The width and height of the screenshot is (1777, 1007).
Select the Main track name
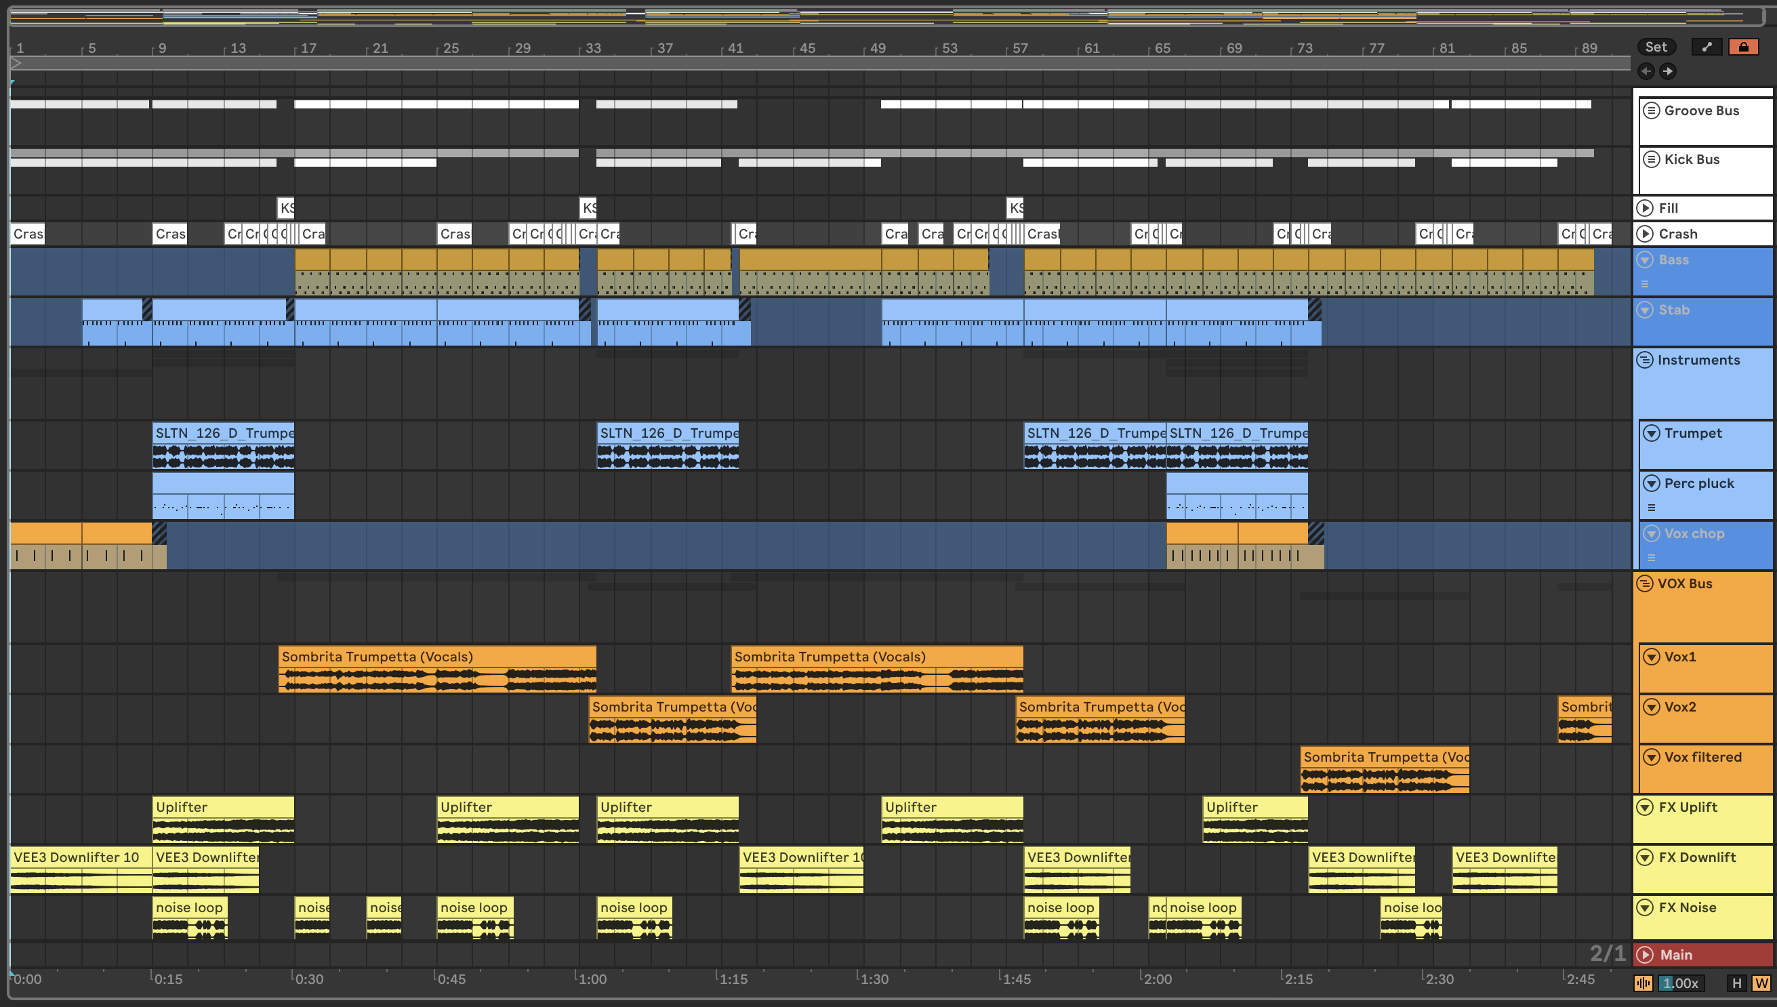click(1676, 955)
